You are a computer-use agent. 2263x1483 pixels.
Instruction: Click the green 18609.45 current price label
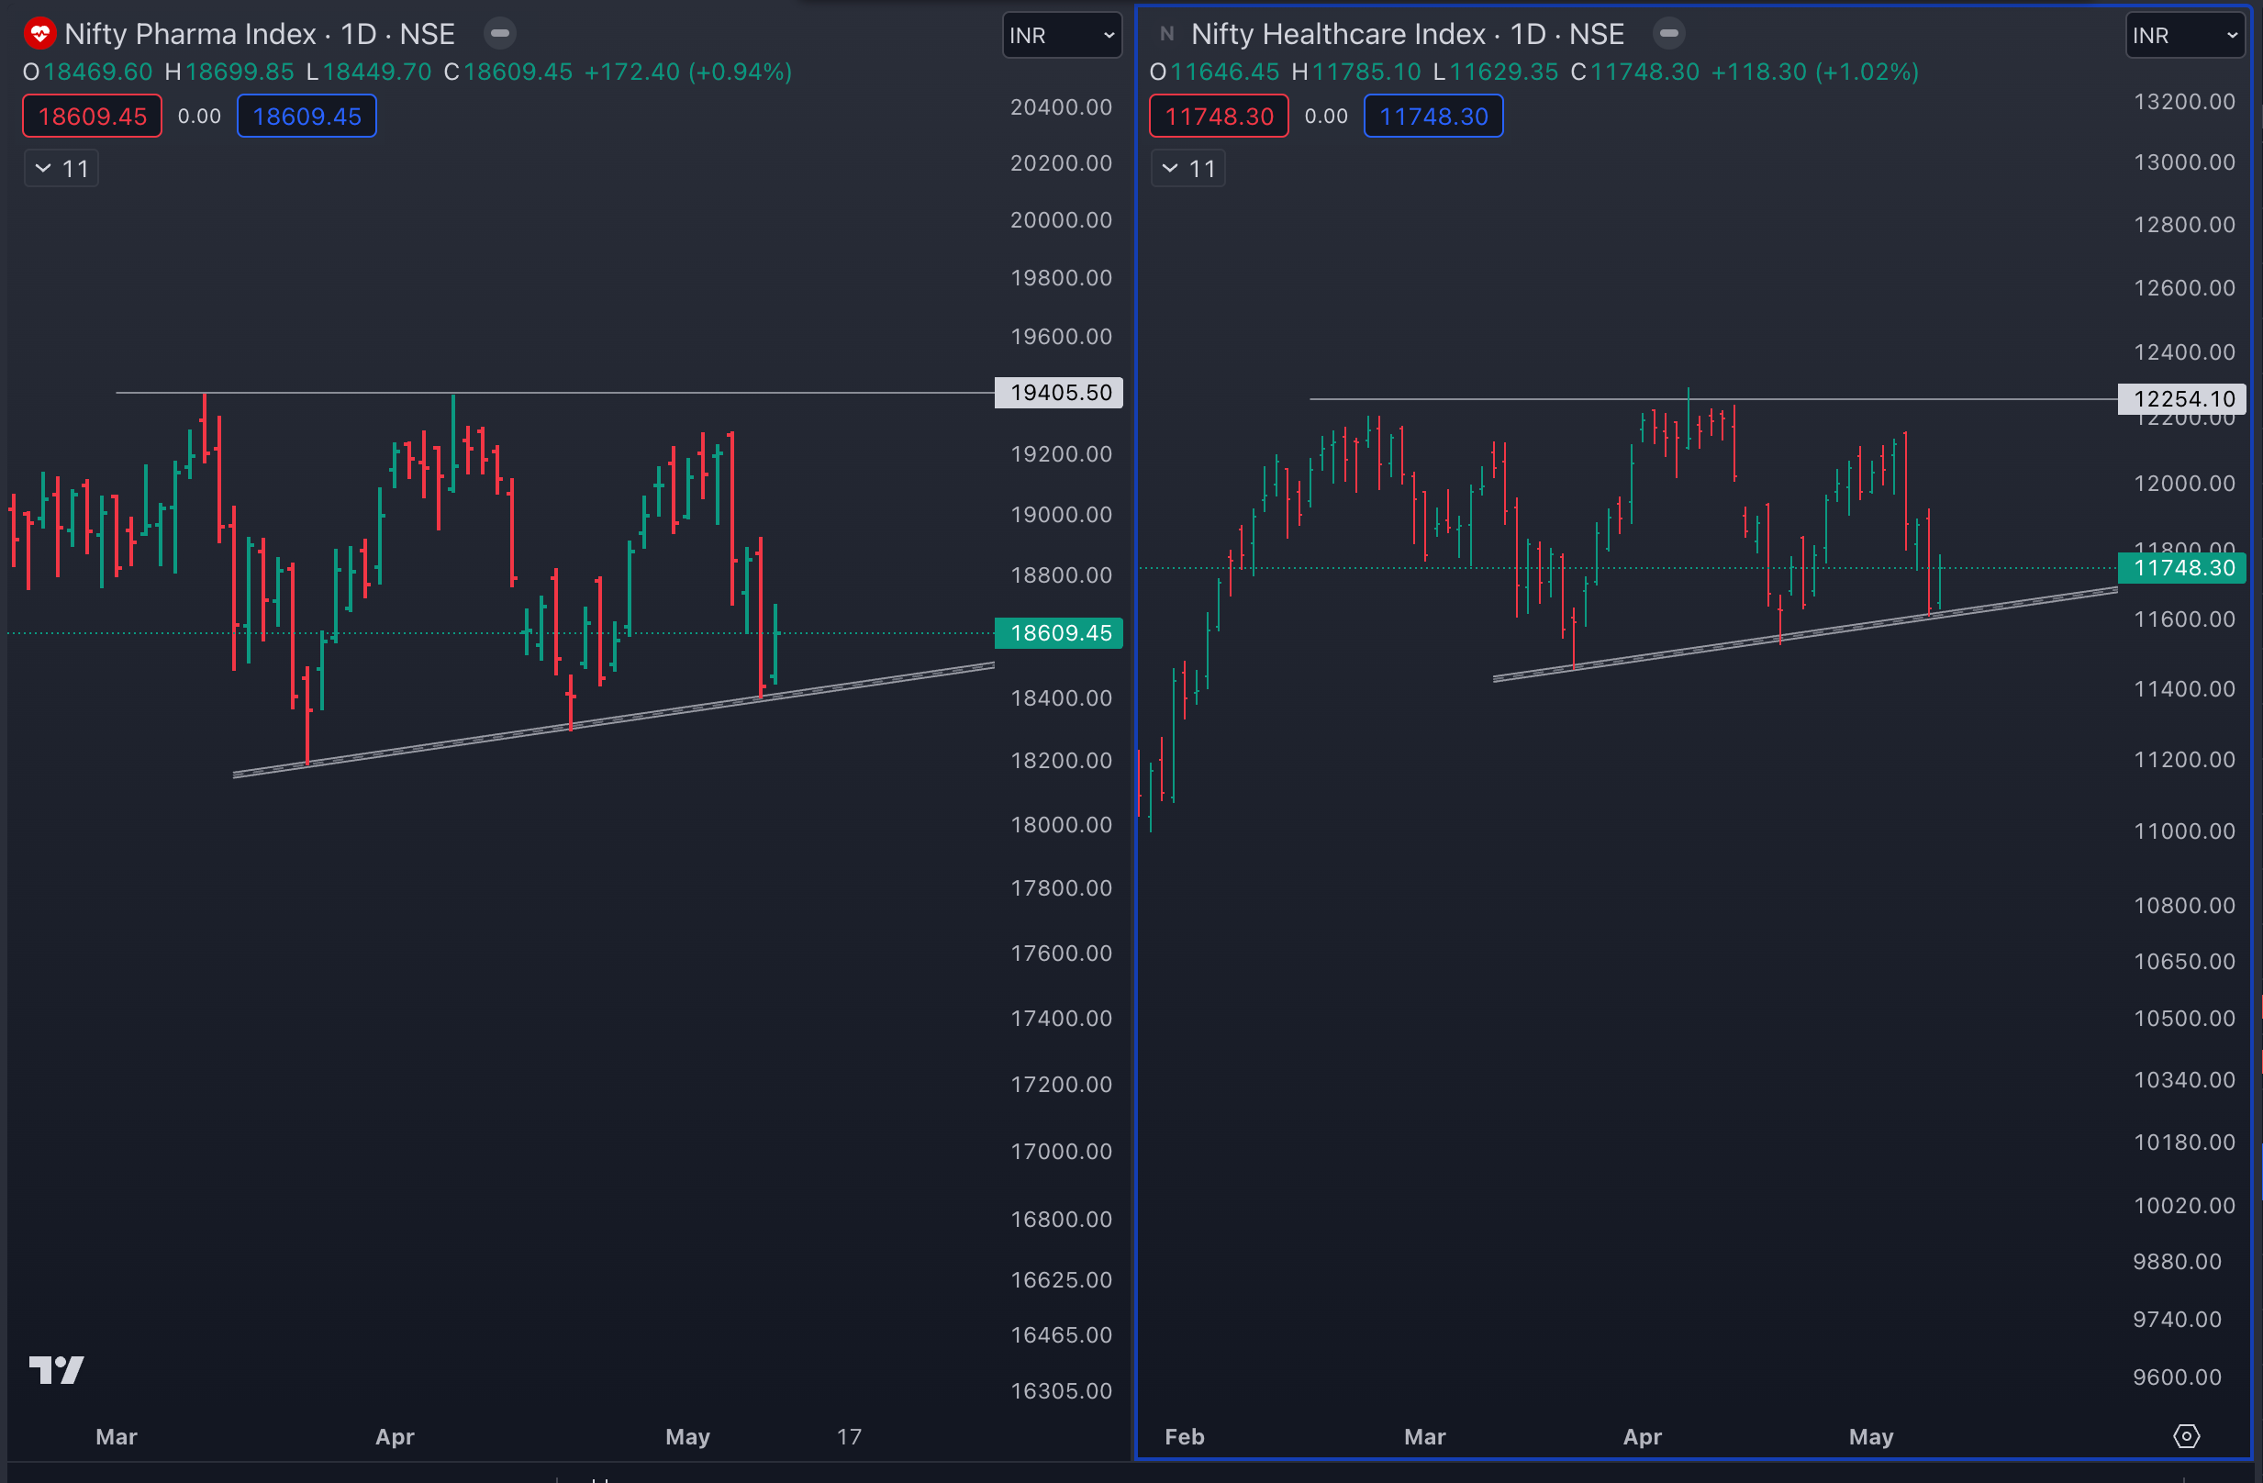1058,633
